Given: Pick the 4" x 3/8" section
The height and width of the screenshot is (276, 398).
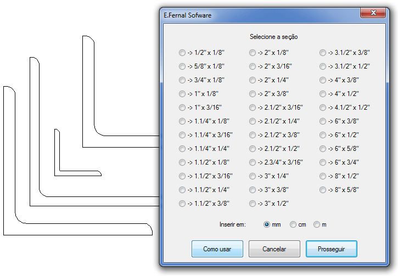Looking at the screenshot, I should pos(323,80).
